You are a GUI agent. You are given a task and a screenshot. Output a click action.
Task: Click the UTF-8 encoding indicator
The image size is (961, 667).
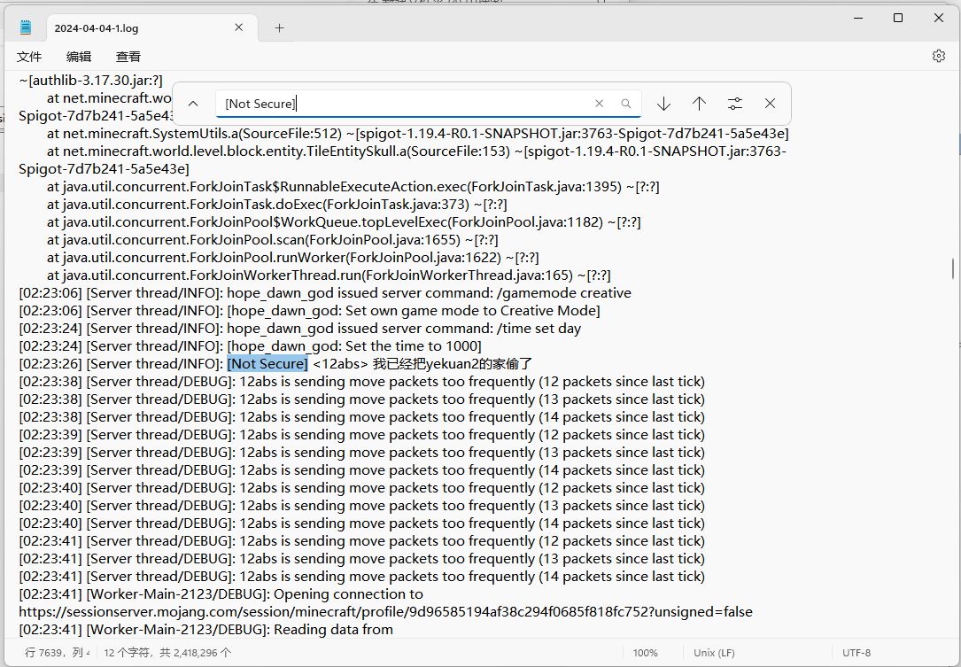click(x=856, y=653)
